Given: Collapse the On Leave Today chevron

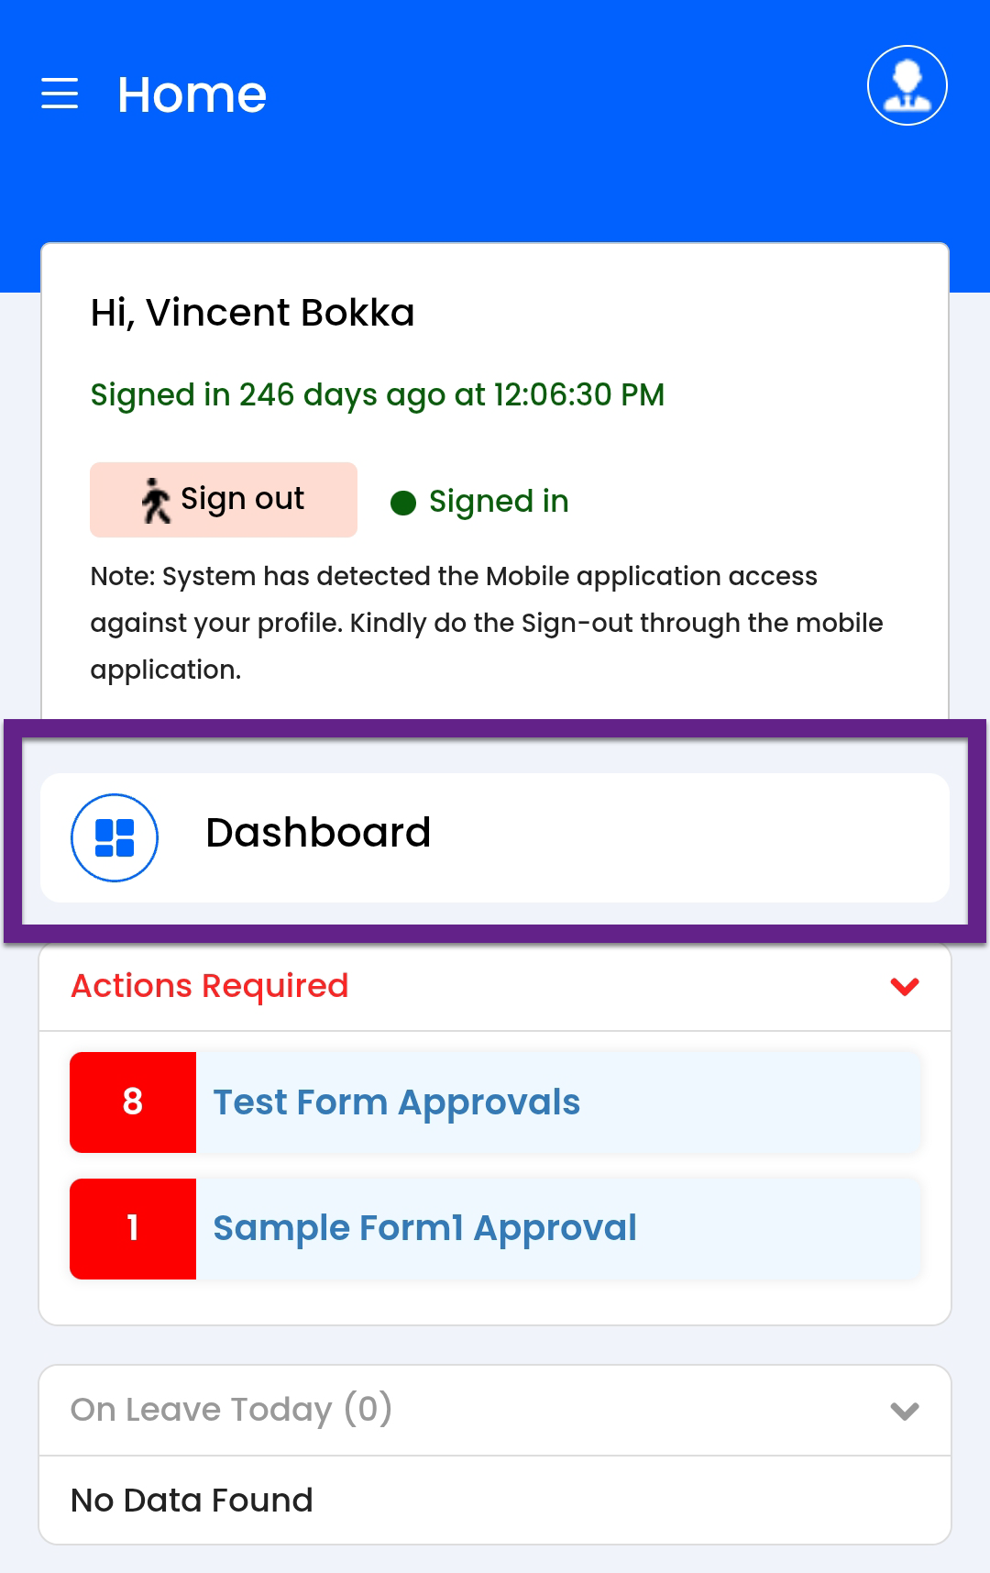Looking at the screenshot, I should pyautogui.click(x=904, y=1411).
